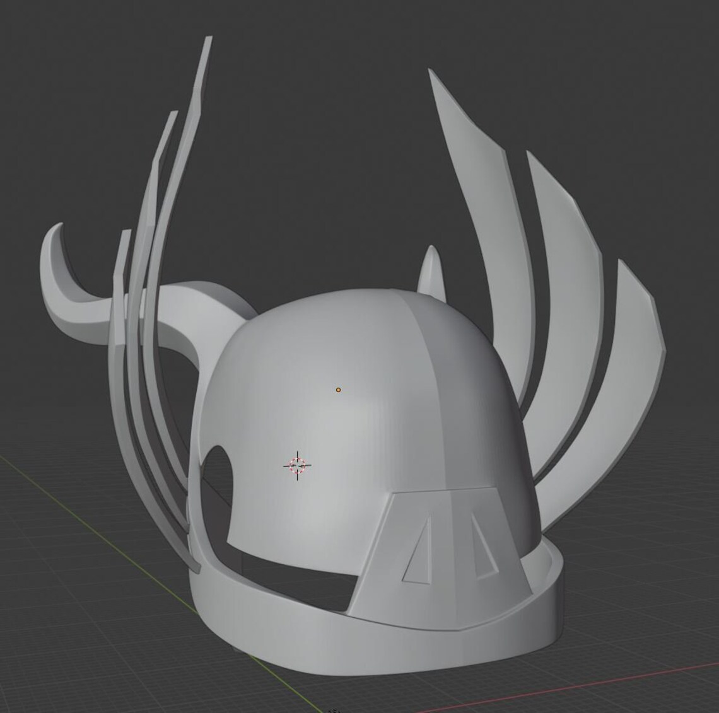The image size is (719, 713).
Task: Click the 3D cursor crosshair
Action: (x=296, y=467)
